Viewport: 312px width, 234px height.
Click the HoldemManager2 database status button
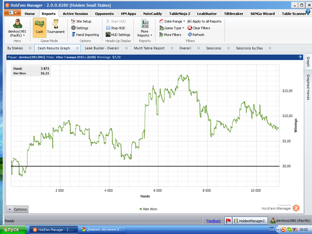pyautogui.click(x=250, y=221)
